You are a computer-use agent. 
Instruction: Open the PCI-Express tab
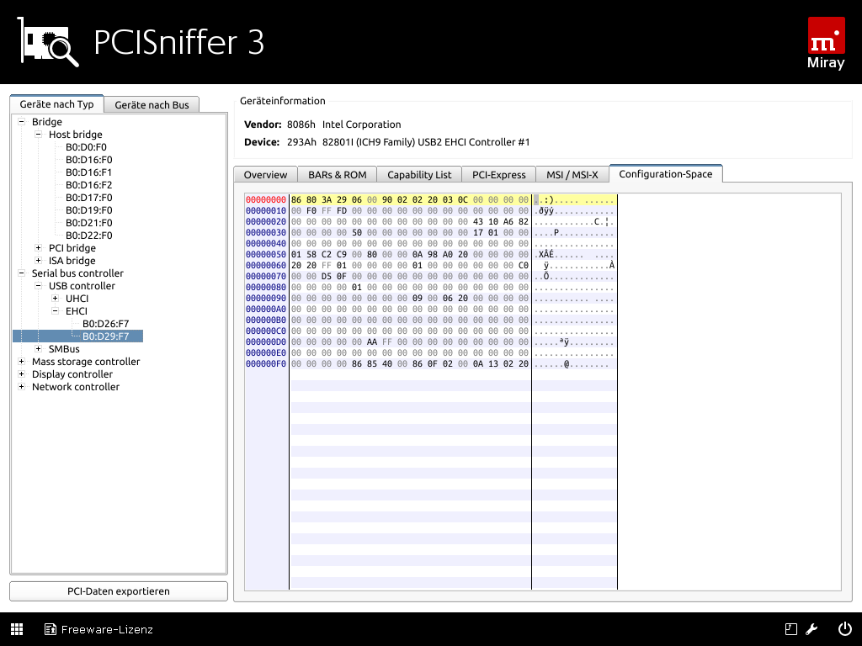pos(498,175)
